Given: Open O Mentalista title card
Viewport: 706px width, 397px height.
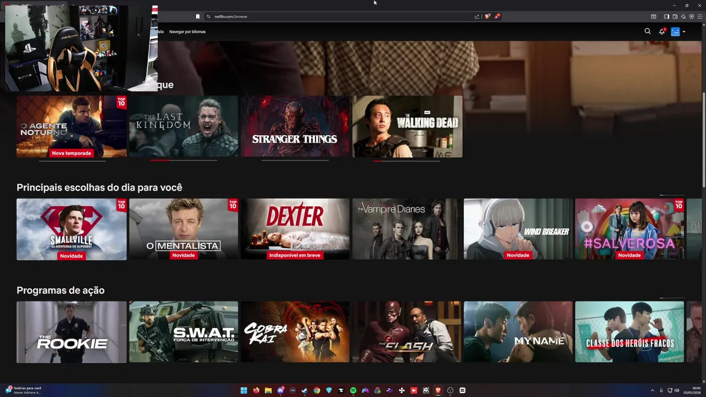Looking at the screenshot, I should (184, 229).
